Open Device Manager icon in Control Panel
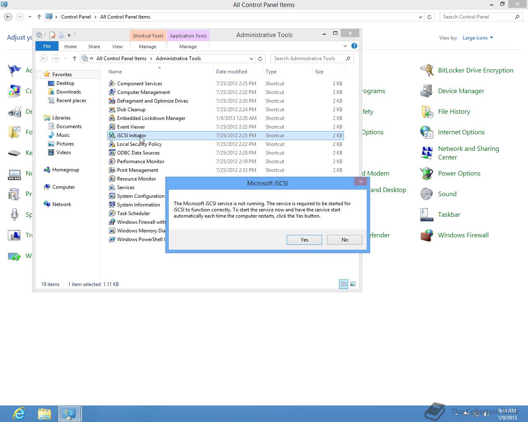 pyautogui.click(x=427, y=91)
